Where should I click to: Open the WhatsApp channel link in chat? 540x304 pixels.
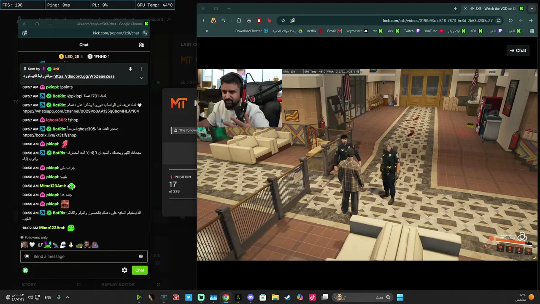81,111
